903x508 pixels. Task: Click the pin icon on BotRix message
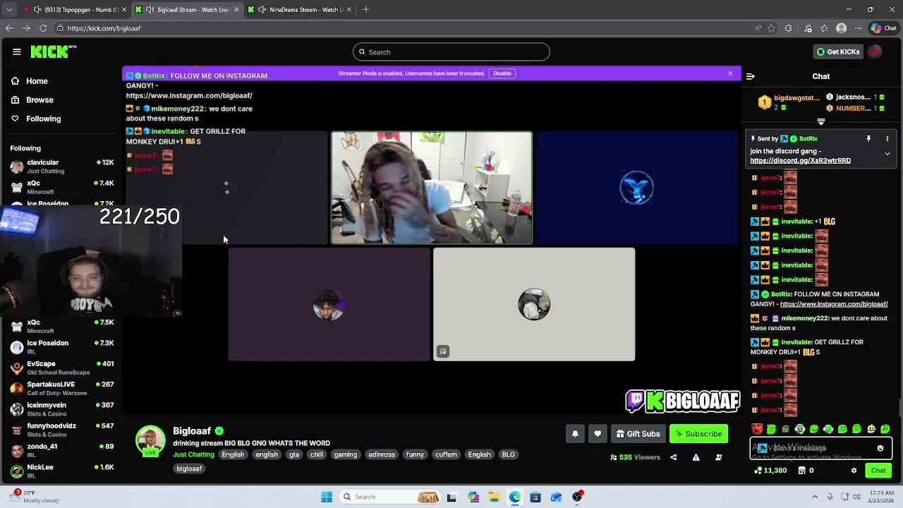click(868, 139)
